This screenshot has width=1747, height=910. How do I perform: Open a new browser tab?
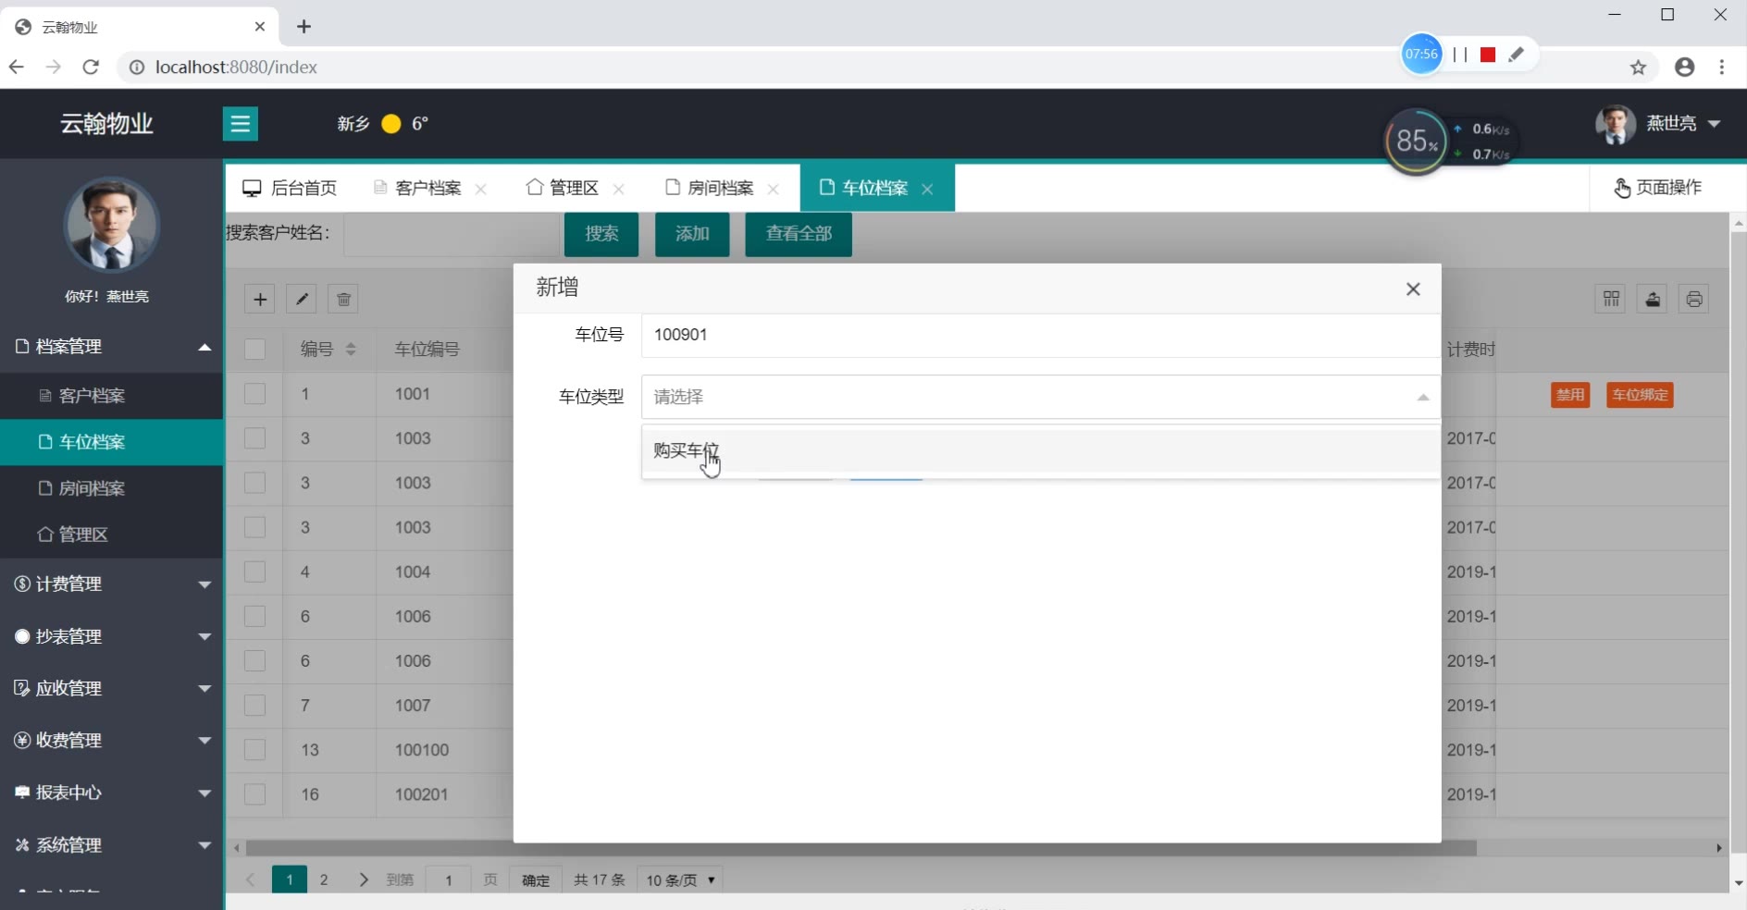click(x=304, y=27)
